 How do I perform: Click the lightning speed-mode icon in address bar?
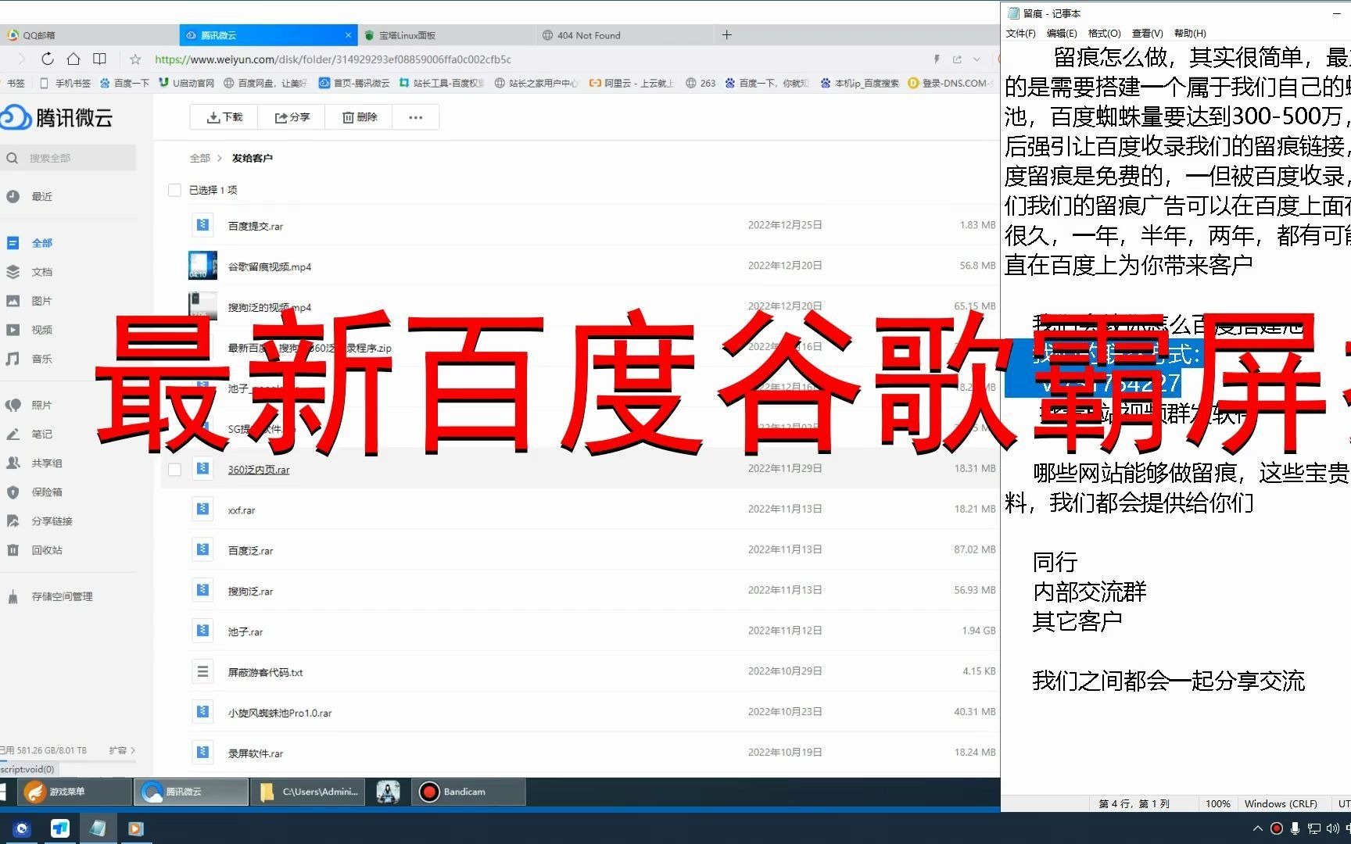pos(937,59)
